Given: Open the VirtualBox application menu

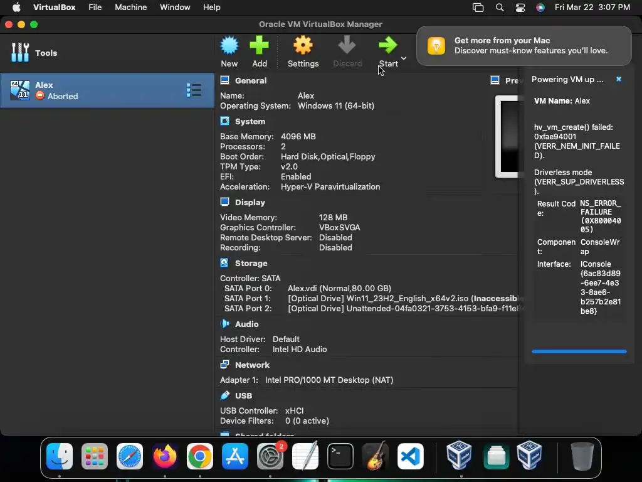Looking at the screenshot, I should click(x=54, y=7).
